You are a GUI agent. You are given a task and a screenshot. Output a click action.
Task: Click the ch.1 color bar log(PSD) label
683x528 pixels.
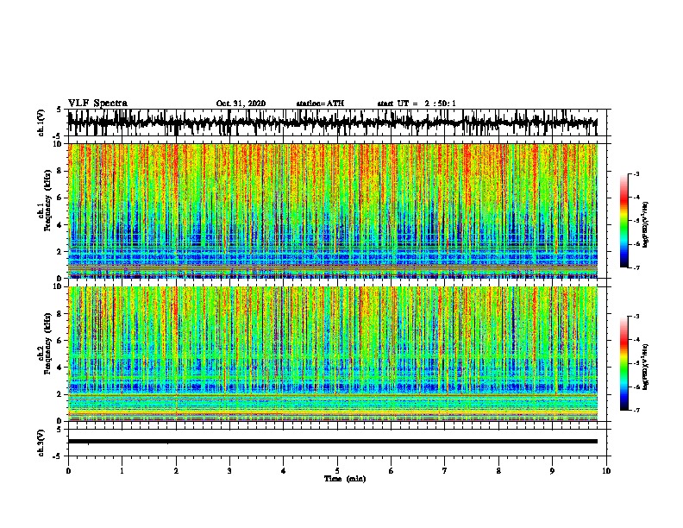[x=646, y=224]
